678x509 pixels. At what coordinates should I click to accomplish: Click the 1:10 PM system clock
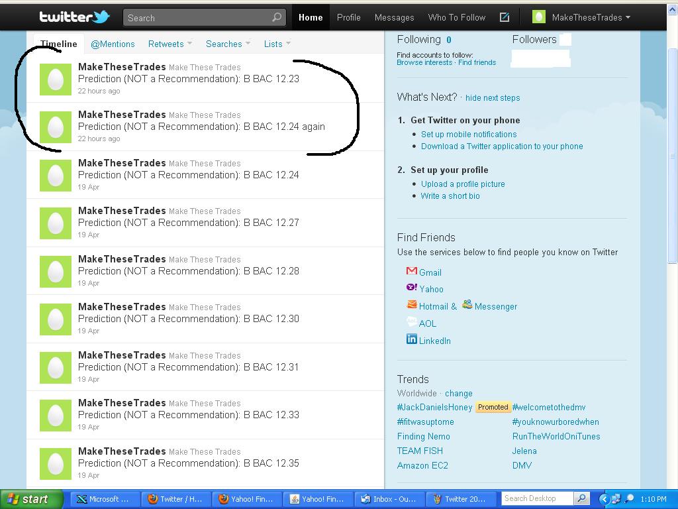coord(654,499)
